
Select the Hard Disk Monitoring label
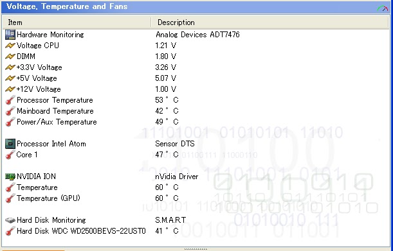51,220
